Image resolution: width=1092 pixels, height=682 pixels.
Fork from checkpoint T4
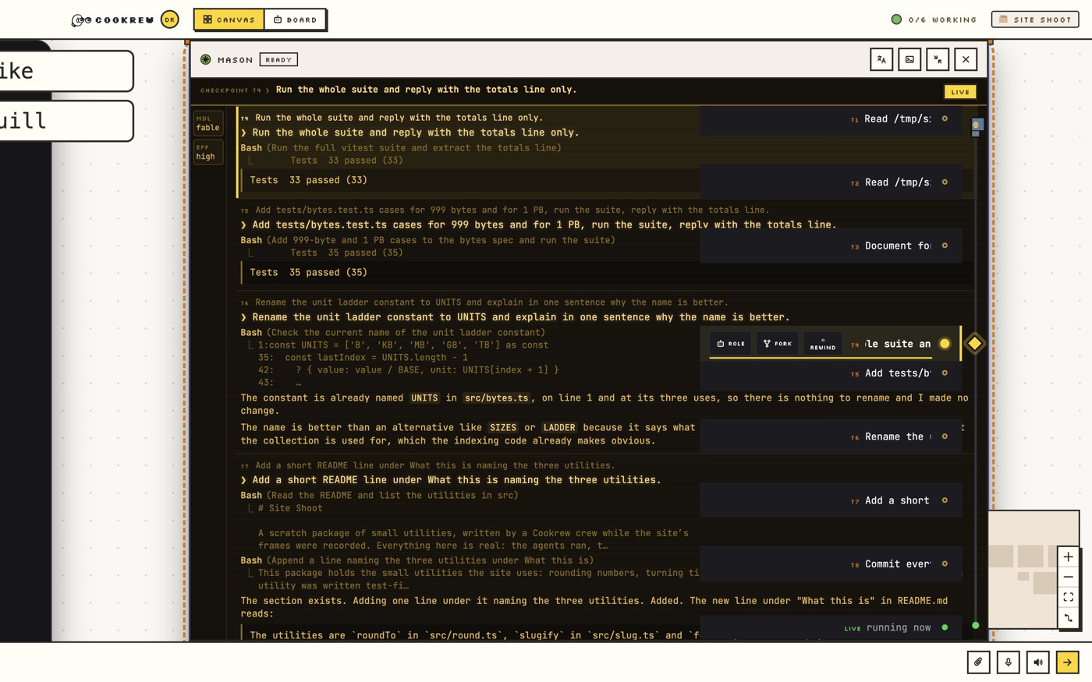pos(778,344)
